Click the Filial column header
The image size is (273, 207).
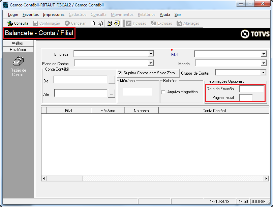[x=69, y=110]
